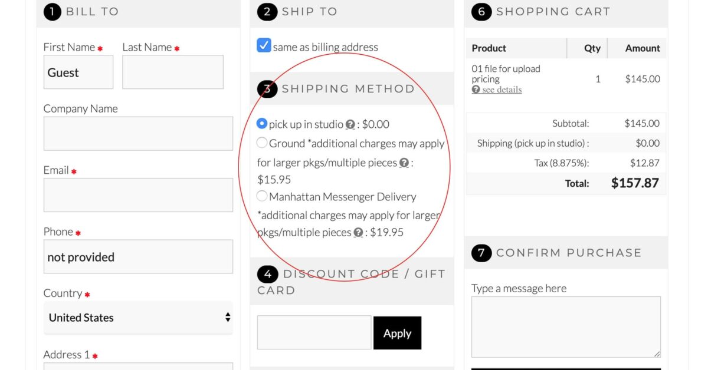Focus the Type a message here textarea
Viewport: 708px width, 370px height.
566,326
